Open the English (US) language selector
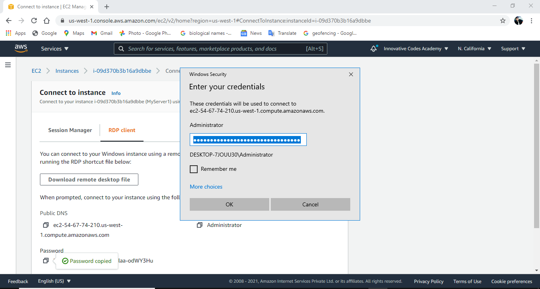 [54, 281]
